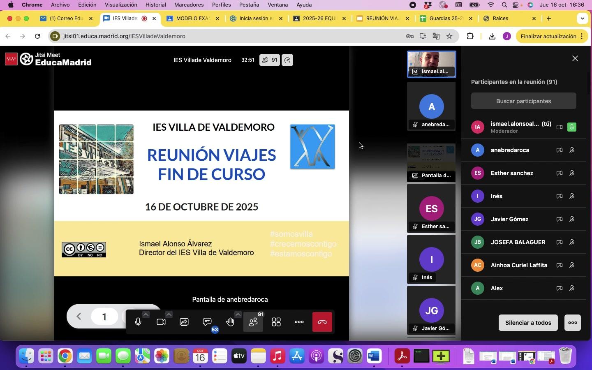The image size is (592, 370).
Task: Toggle the microphone in the meeting toolbar
Action: (138, 322)
